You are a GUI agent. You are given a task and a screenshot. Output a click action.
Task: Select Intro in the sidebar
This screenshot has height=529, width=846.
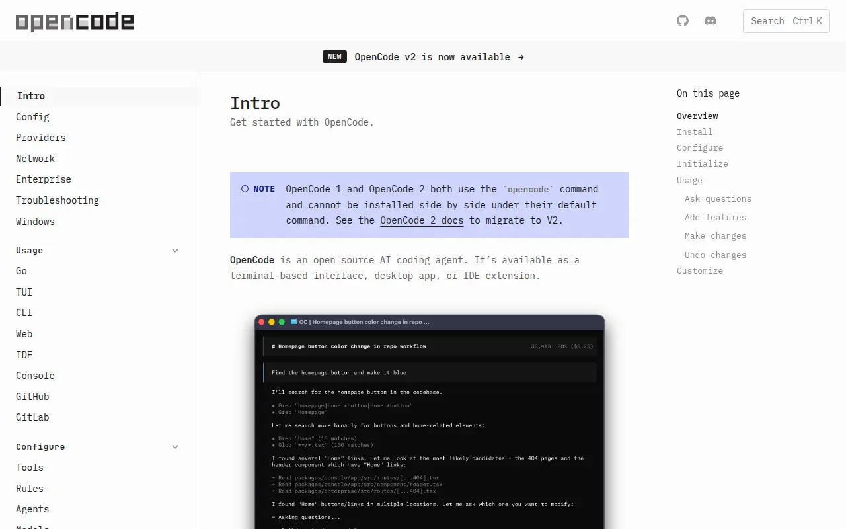click(x=99, y=96)
